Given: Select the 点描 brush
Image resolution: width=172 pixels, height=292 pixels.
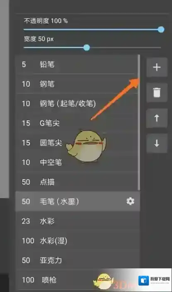Looking at the screenshot, I should coord(78,182).
